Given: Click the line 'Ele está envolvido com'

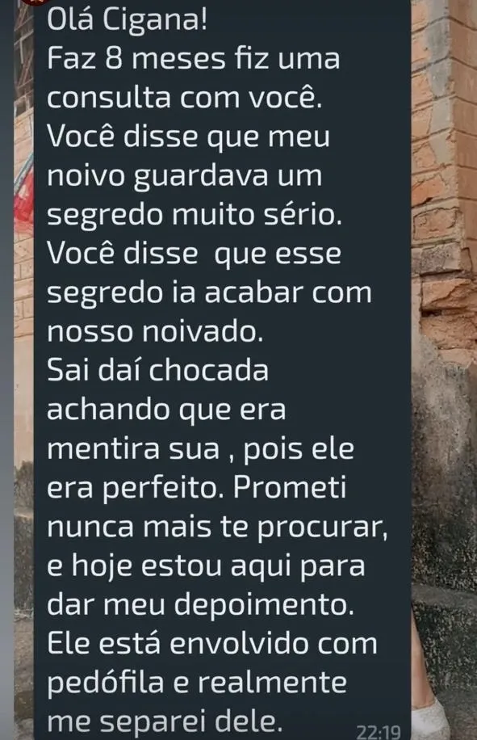Looking at the screenshot, I should coord(212,644).
